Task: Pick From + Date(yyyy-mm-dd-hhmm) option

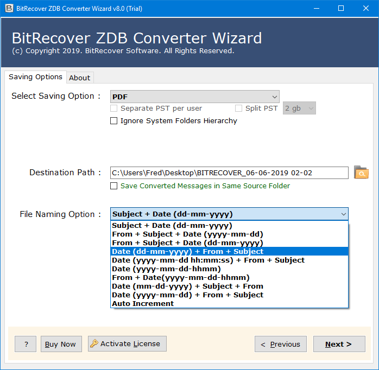Action: (229, 278)
